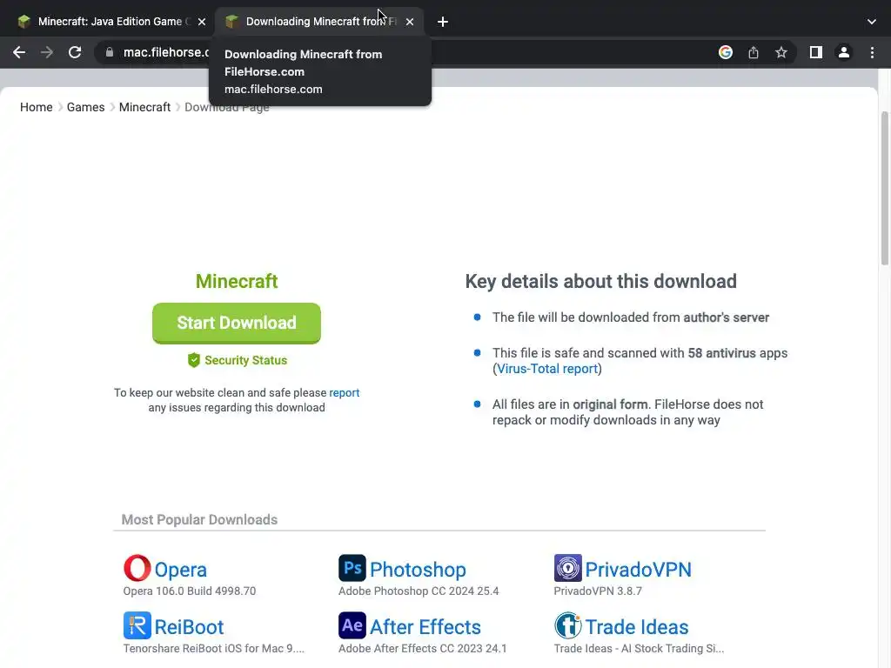Viewport: 891px width, 668px height.
Task: Open the Trade Ideas download link
Action: click(x=637, y=627)
